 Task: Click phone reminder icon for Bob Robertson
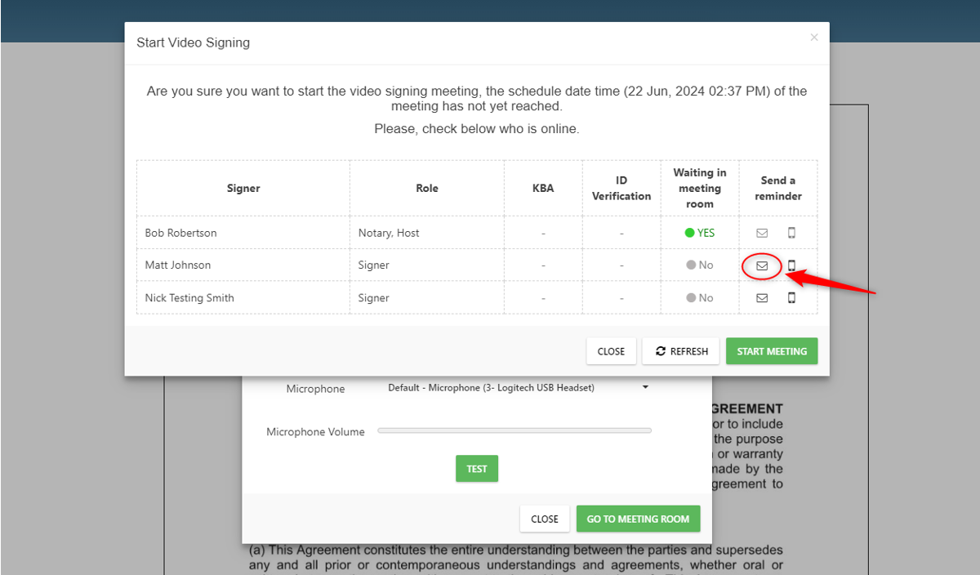[x=791, y=233]
